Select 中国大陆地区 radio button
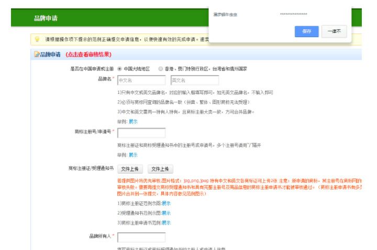 pyautogui.click(x=120, y=69)
